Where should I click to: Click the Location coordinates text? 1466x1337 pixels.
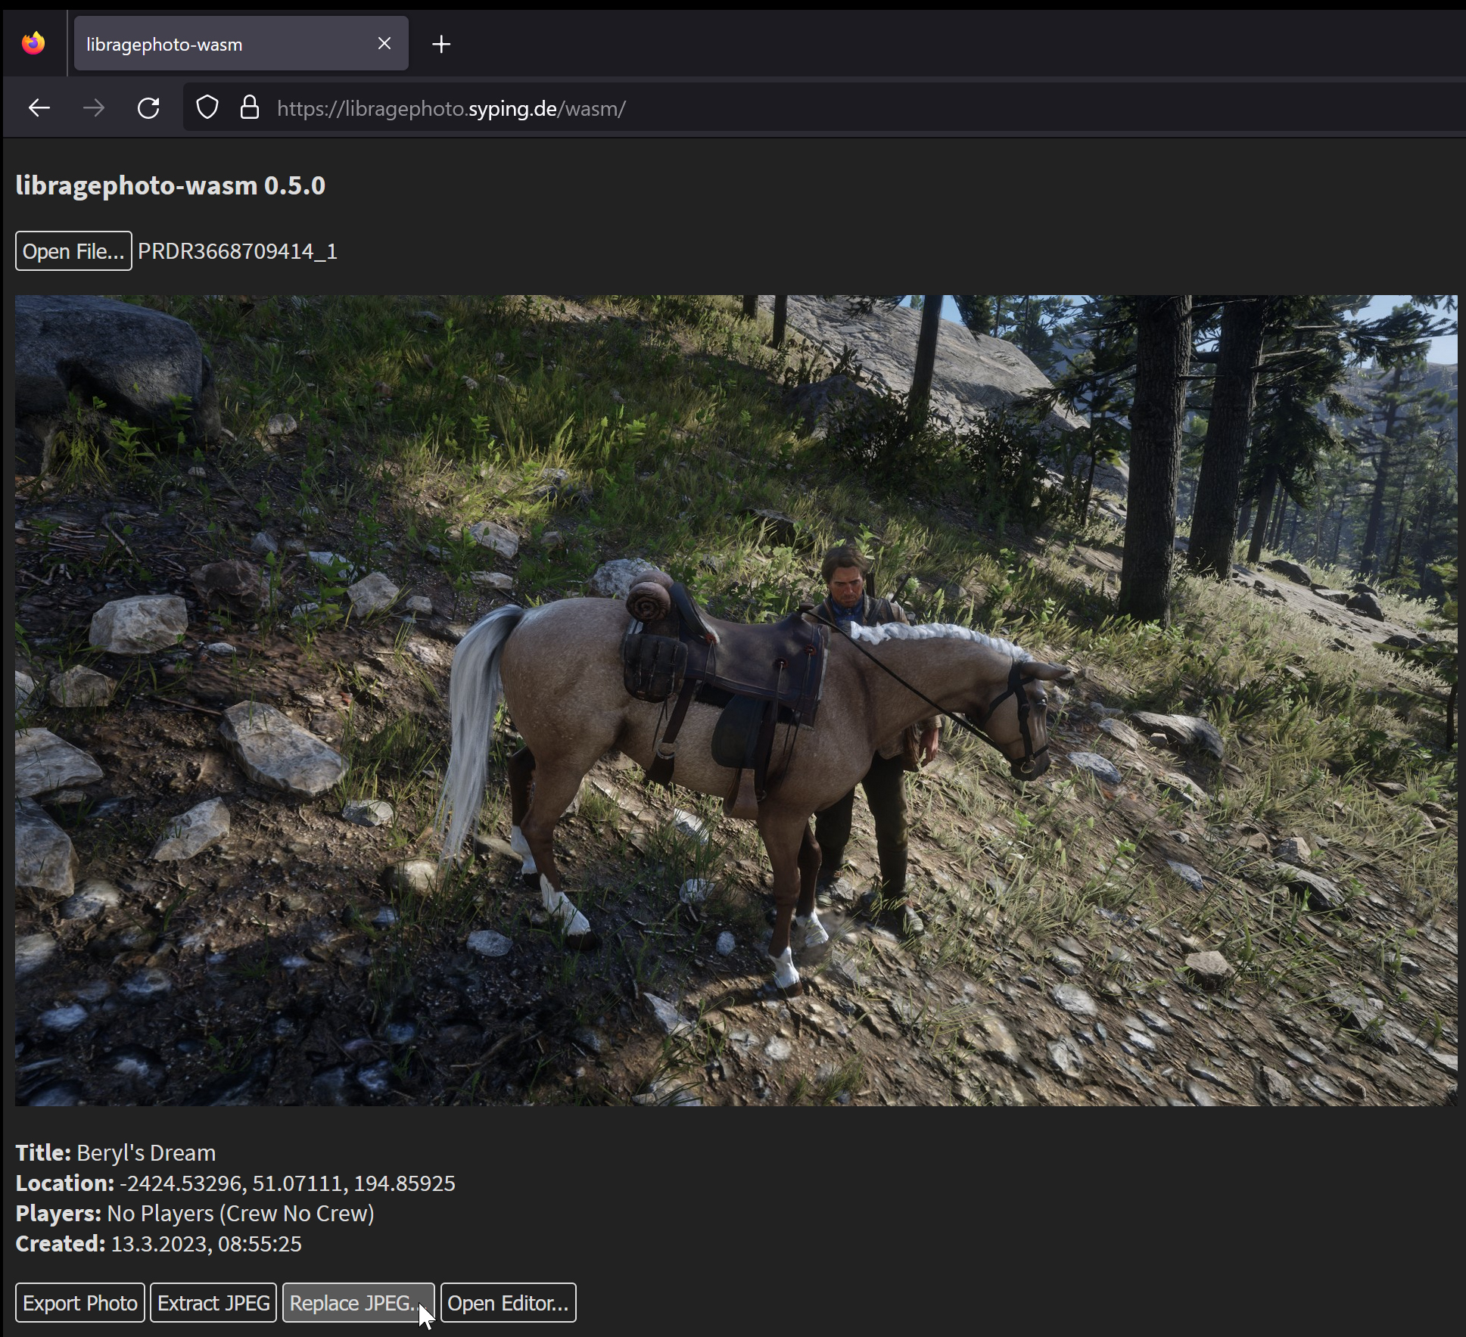[x=287, y=1183]
